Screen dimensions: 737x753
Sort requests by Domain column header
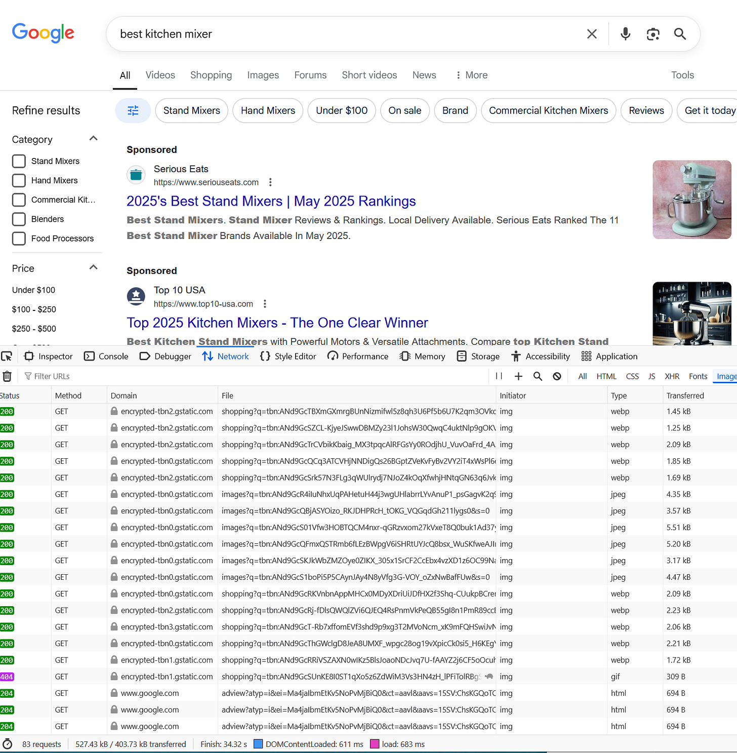click(x=162, y=395)
